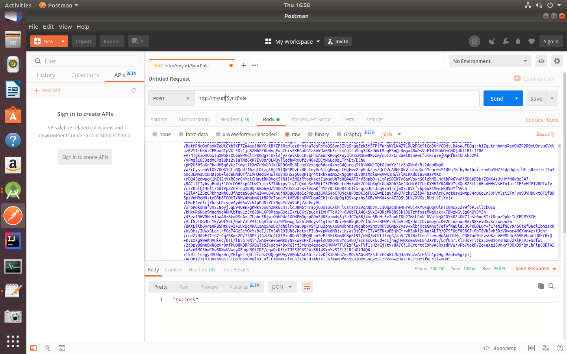The width and height of the screenshot is (567, 354).
Task: Click the heart icon in header
Action: click(532, 41)
